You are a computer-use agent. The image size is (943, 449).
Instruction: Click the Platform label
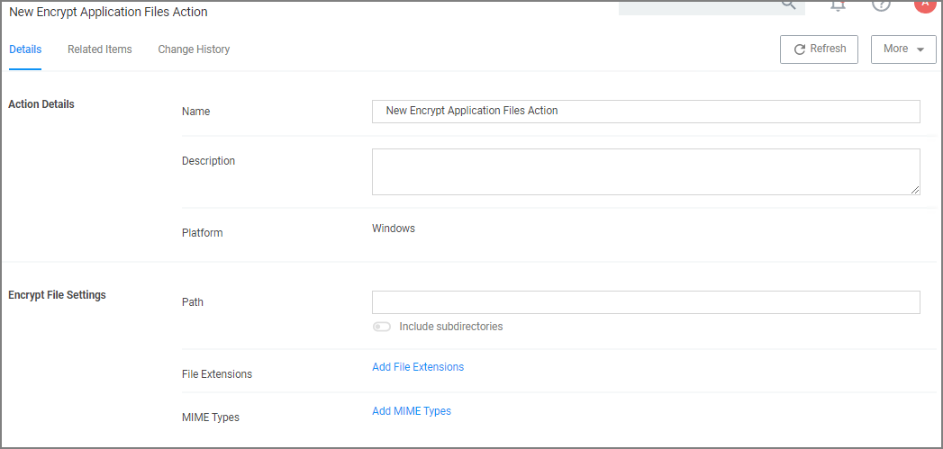pyautogui.click(x=202, y=233)
